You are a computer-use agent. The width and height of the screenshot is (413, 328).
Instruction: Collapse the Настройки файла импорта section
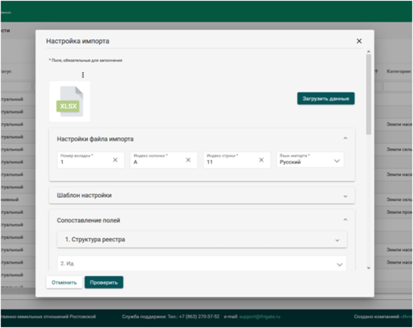345,138
